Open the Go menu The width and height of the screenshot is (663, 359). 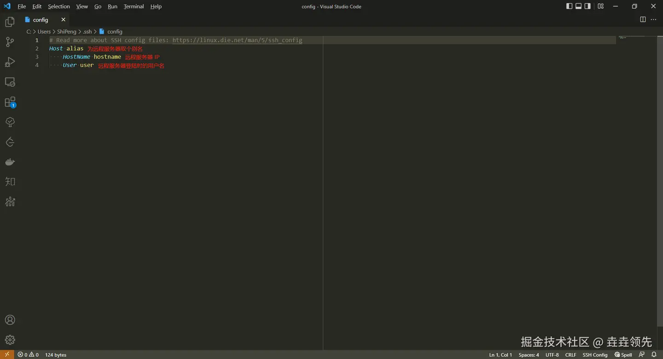click(98, 6)
